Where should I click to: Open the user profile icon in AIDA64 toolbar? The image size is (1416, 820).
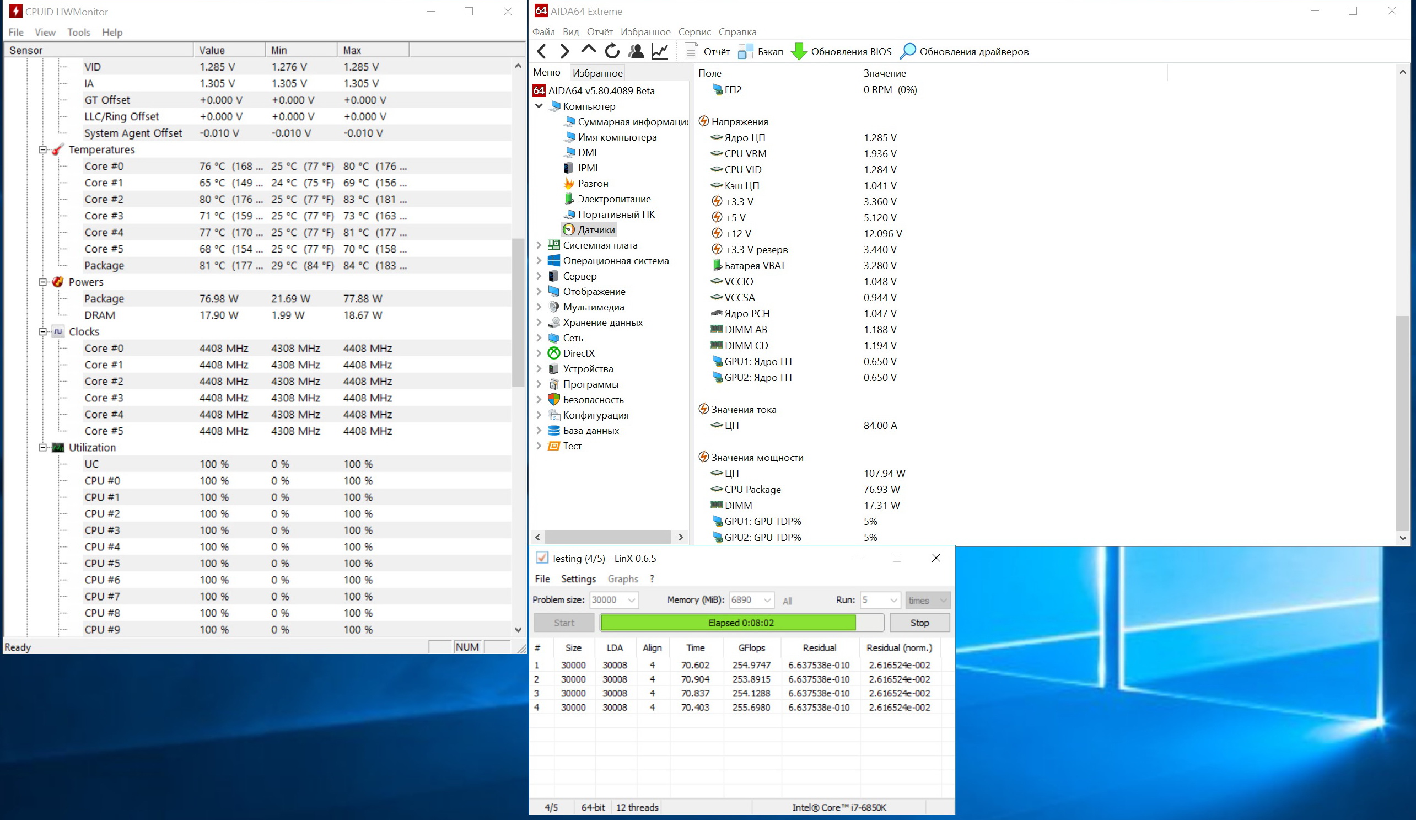point(636,52)
